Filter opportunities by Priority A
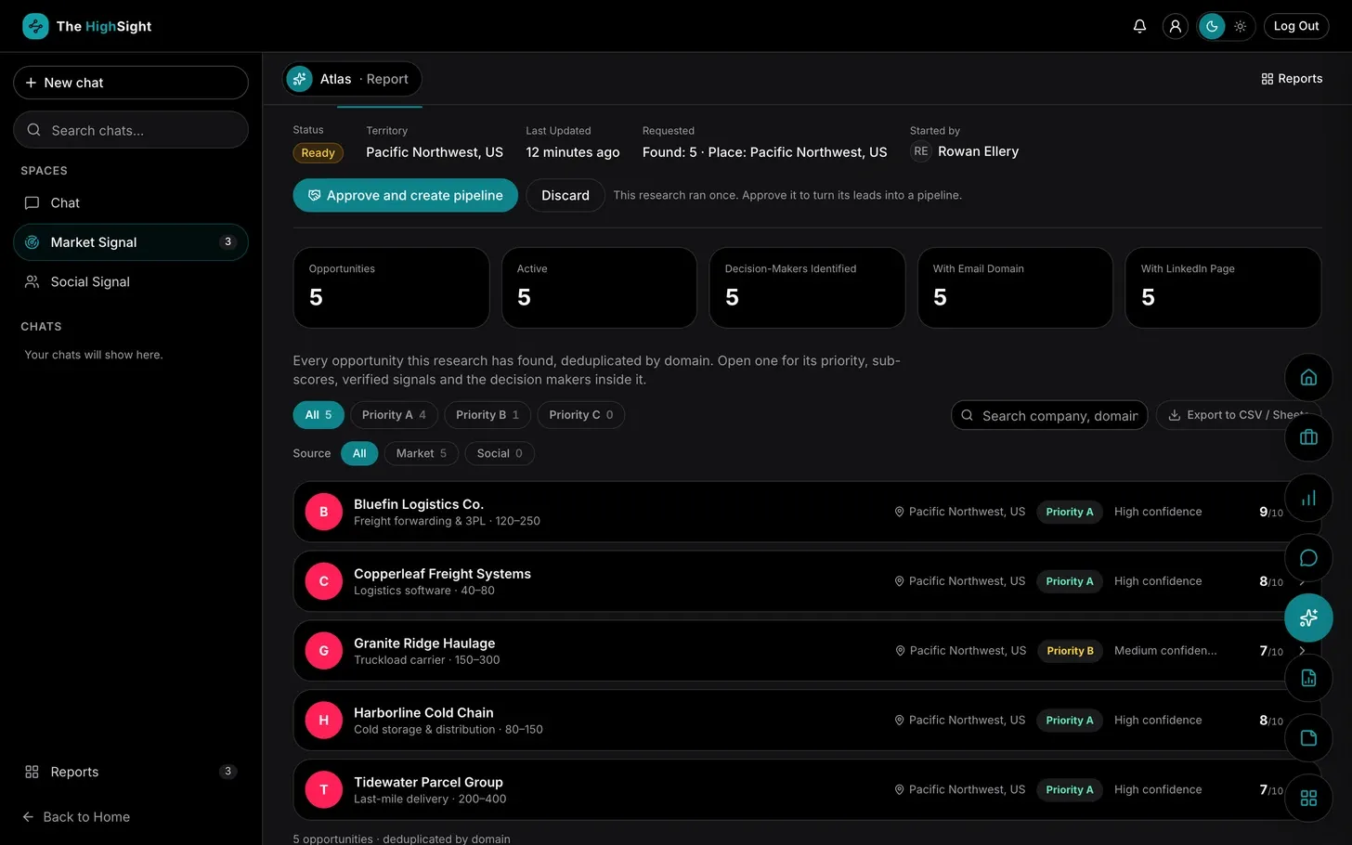This screenshot has height=845, width=1352. click(394, 415)
